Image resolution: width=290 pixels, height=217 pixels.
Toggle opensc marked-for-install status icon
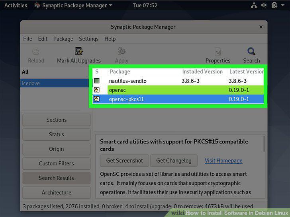[x=96, y=90]
